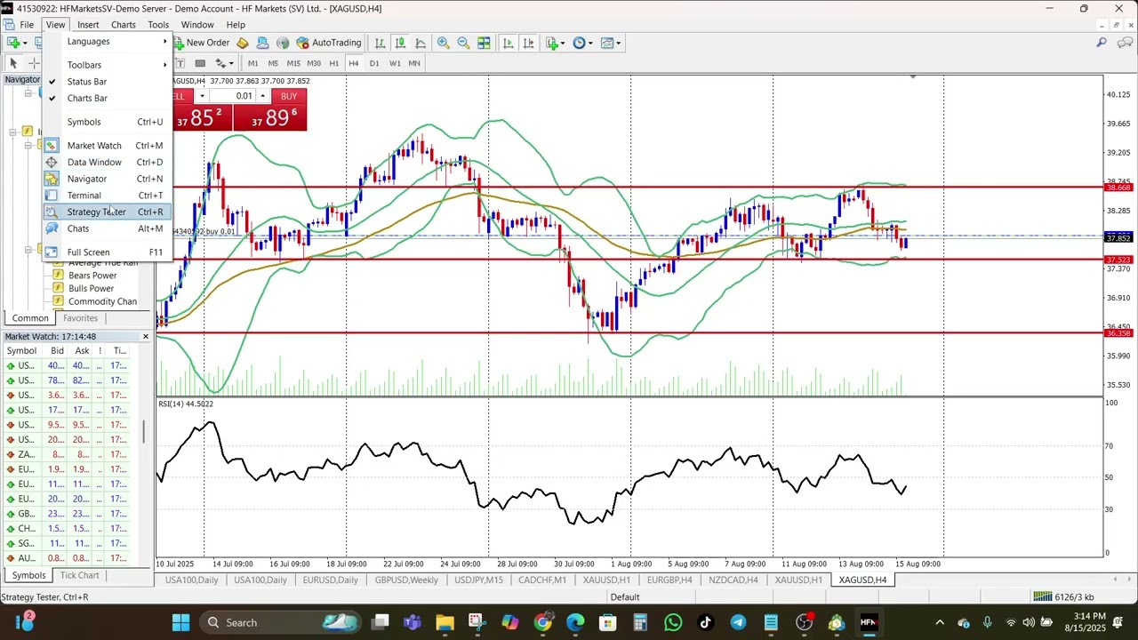
Task: Toggle Market Watch panel in View menu
Action: coord(107,146)
